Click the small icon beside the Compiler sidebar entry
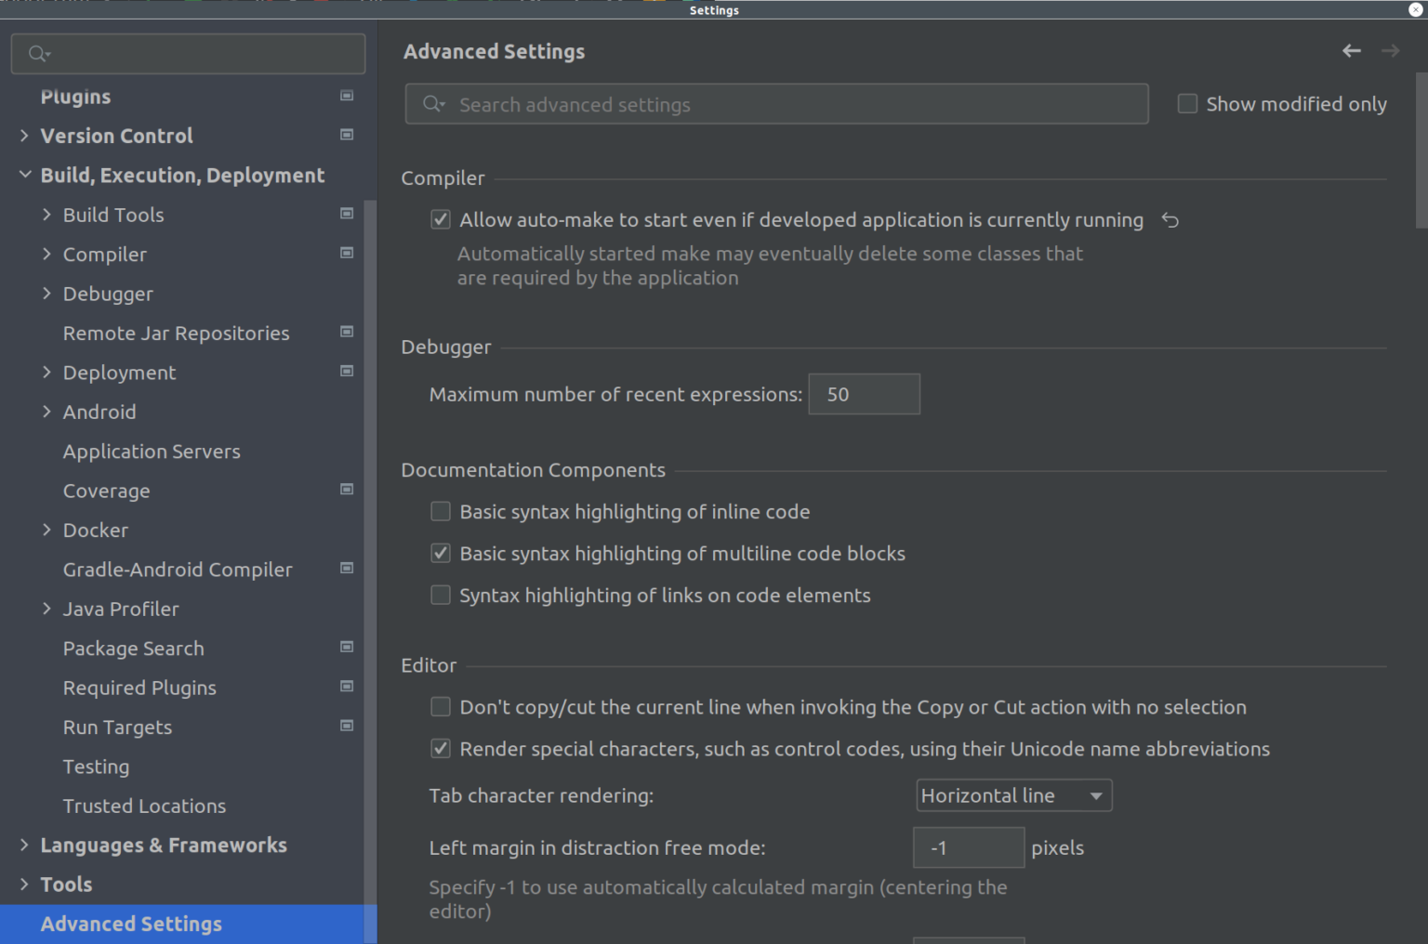The width and height of the screenshot is (1428, 944). (346, 253)
